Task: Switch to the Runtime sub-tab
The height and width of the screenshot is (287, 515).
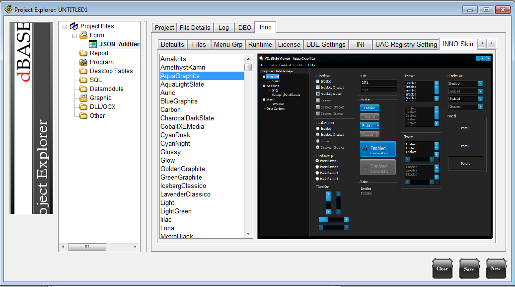Action: 260,44
